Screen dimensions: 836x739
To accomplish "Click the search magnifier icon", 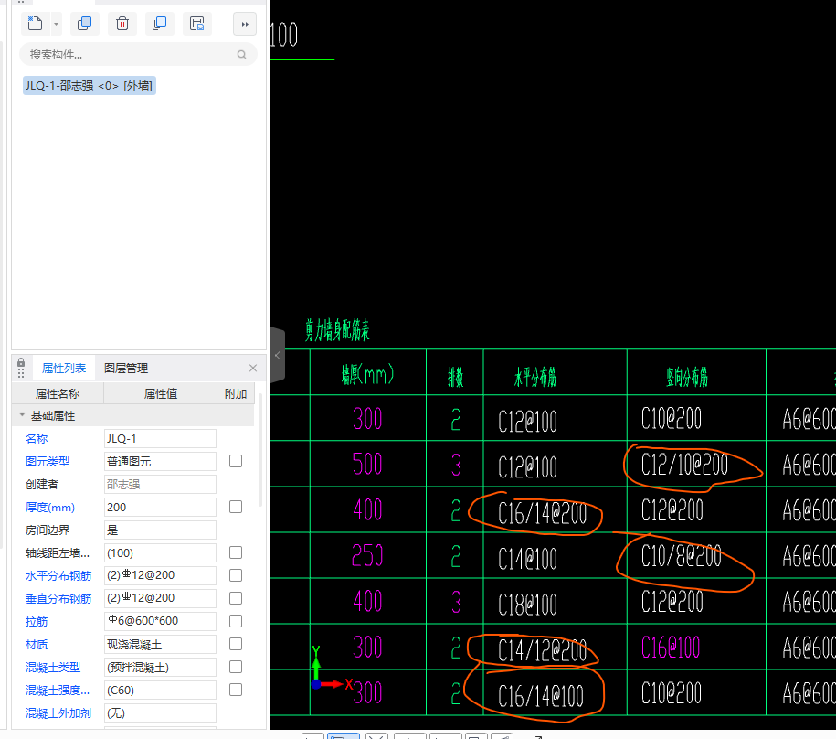I will [241, 55].
